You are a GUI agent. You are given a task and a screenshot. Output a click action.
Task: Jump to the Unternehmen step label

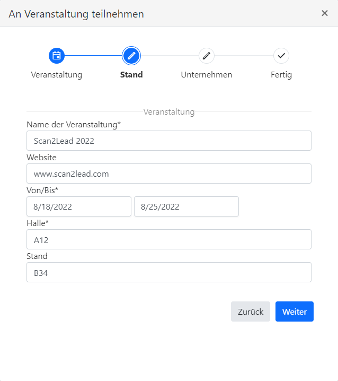207,75
